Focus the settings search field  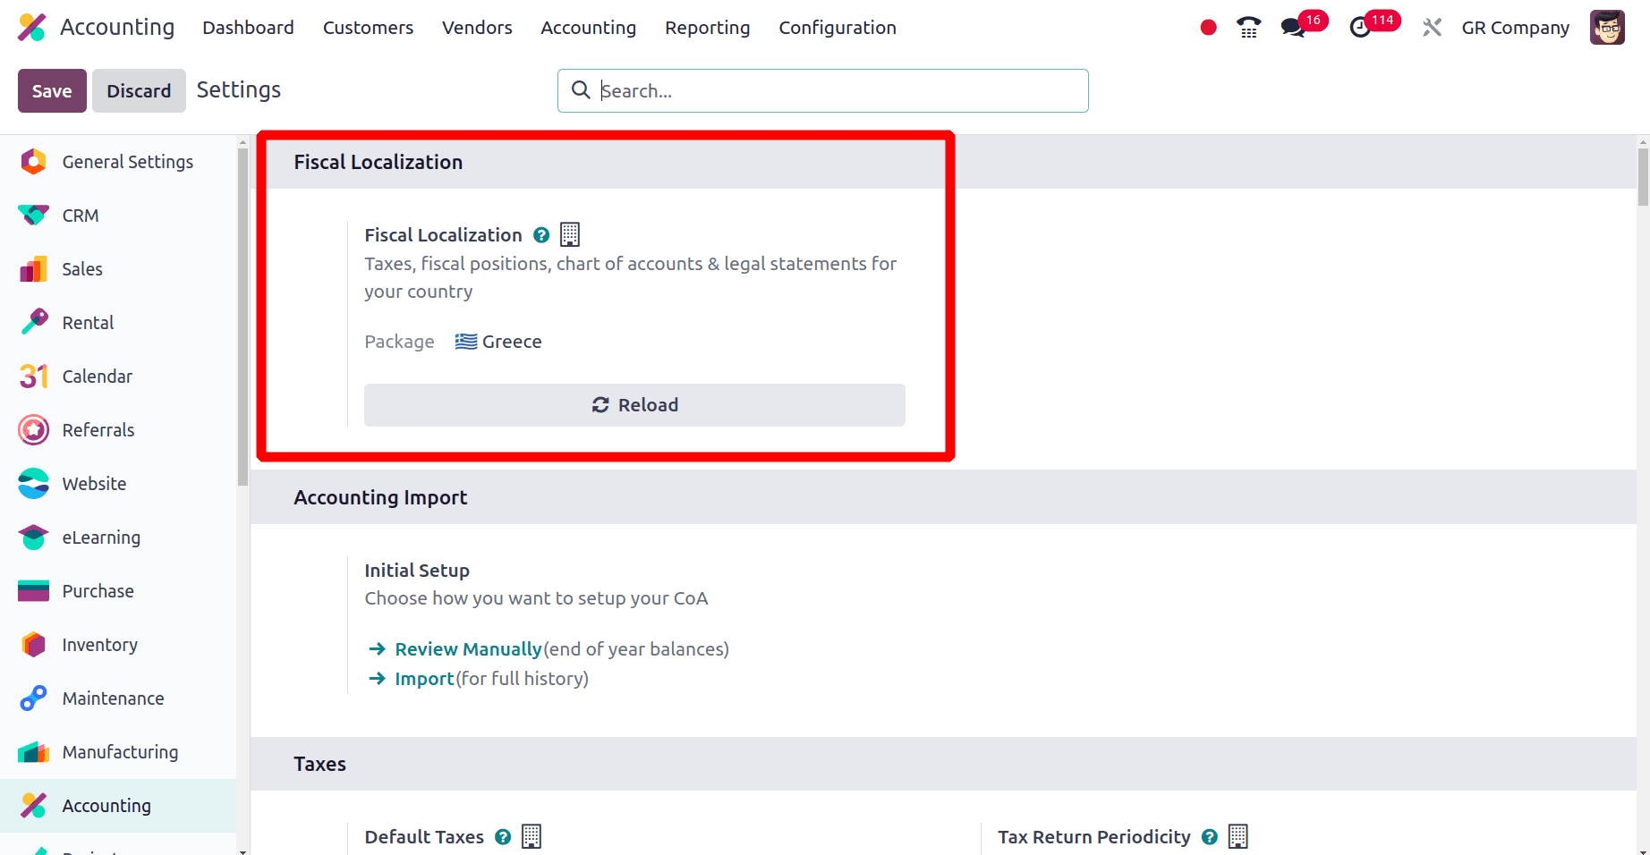coord(823,90)
